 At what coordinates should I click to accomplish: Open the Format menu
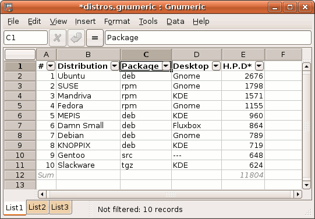[117, 22]
